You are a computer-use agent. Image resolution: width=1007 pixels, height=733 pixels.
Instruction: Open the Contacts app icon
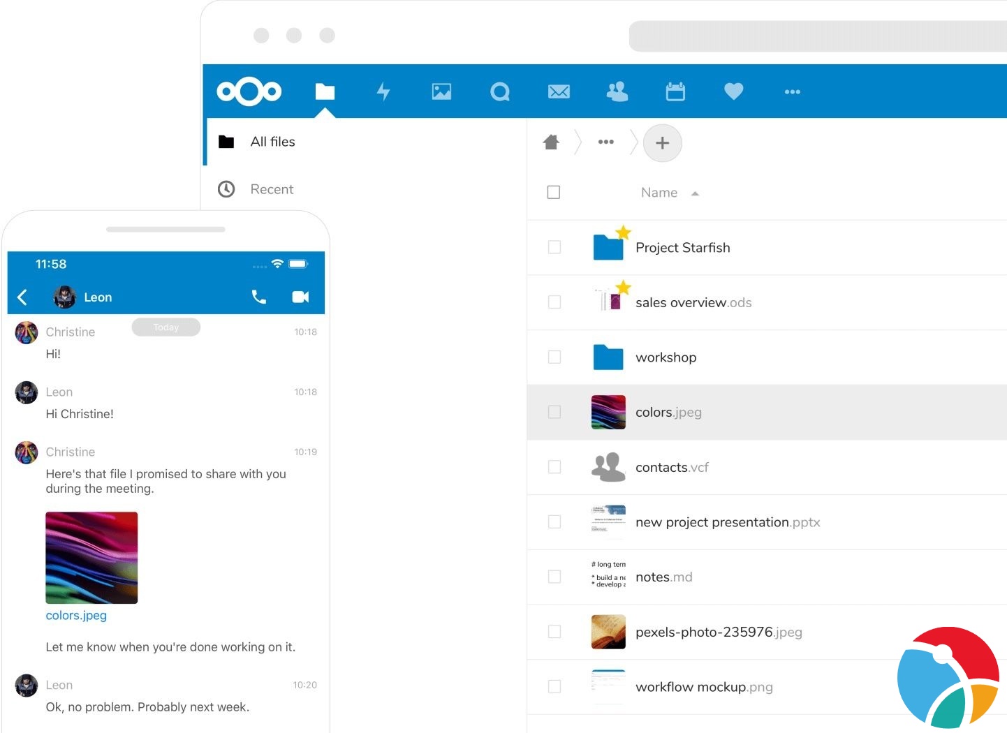click(617, 91)
